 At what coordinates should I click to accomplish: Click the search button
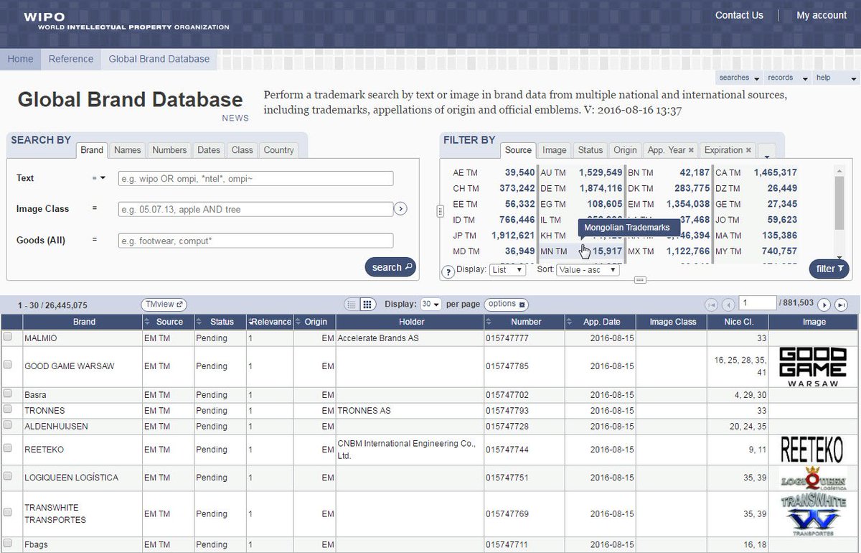[390, 267]
